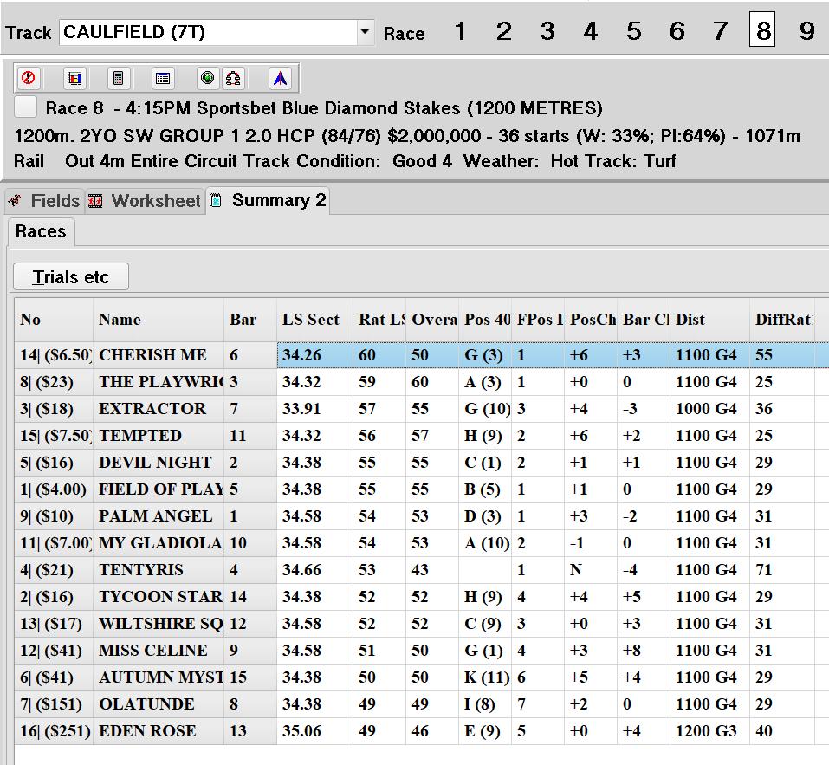Go to race number 9
Image resolution: width=829 pixels, height=765 pixels.
point(806,32)
